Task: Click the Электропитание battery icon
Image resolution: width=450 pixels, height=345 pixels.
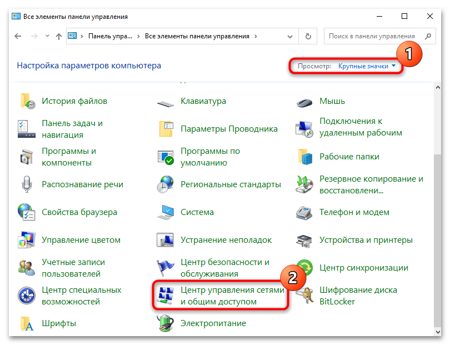Action: [166, 323]
